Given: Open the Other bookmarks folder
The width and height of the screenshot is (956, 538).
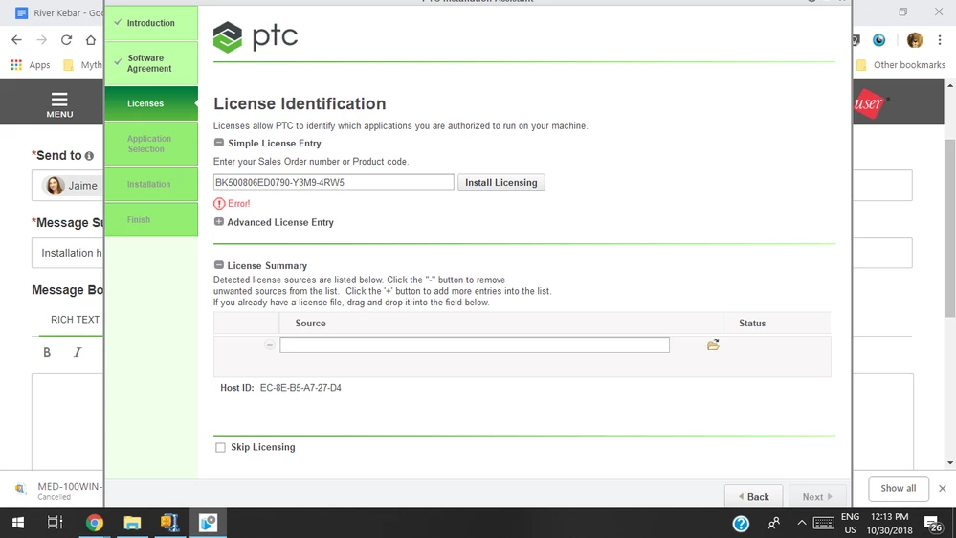Looking at the screenshot, I should click(901, 65).
